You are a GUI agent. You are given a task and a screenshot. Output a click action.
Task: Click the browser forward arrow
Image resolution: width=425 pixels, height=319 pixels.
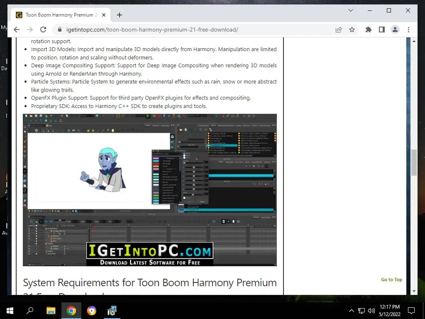click(x=30, y=29)
